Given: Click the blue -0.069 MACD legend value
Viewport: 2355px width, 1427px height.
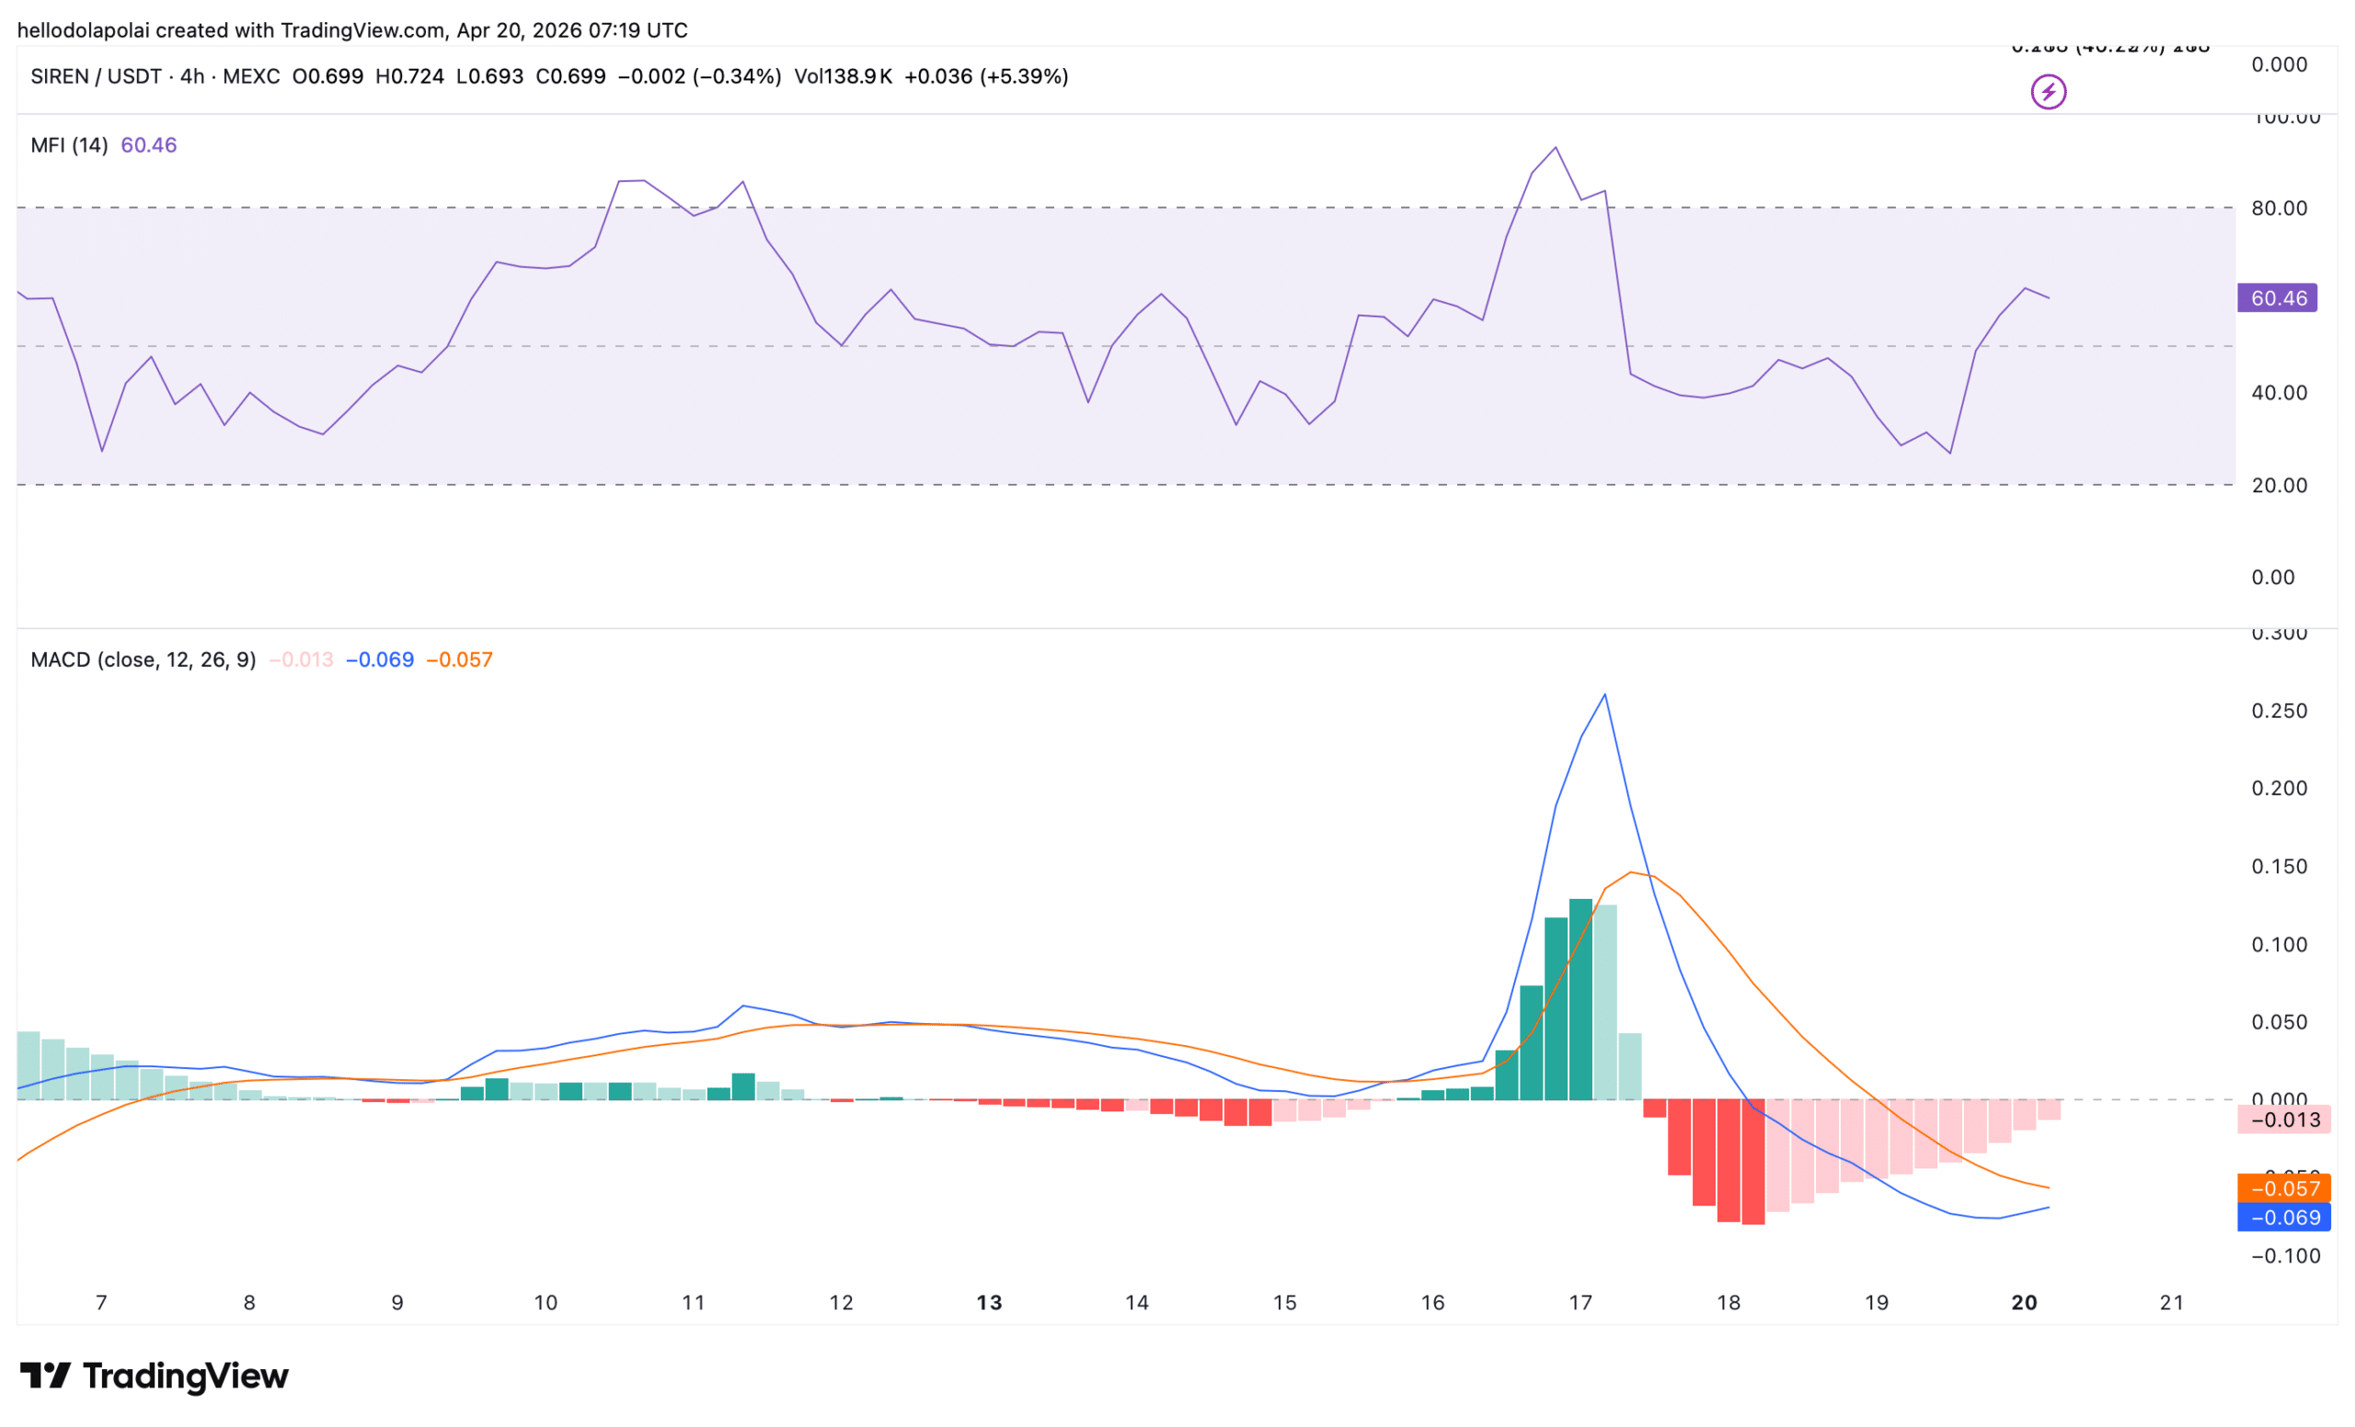Looking at the screenshot, I should pos(379,660).
